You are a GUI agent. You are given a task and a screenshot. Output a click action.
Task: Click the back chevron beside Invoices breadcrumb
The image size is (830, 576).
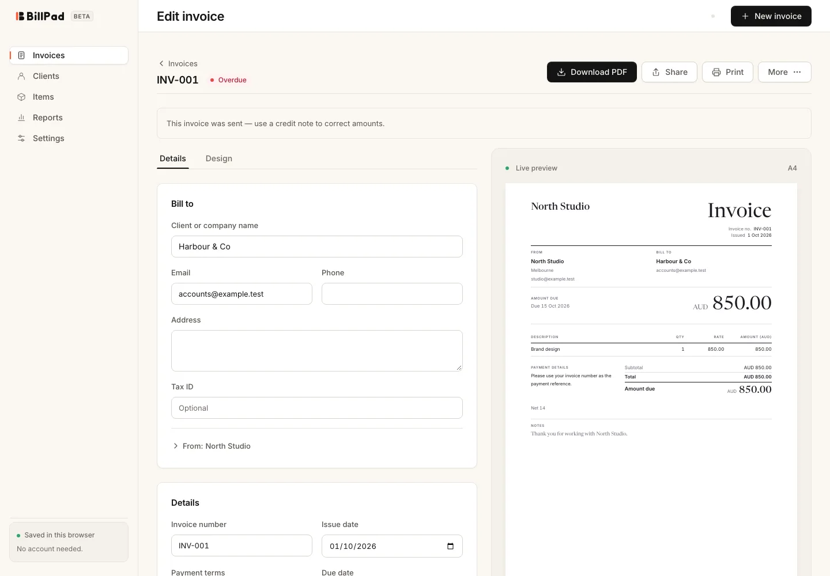[161, 63]
